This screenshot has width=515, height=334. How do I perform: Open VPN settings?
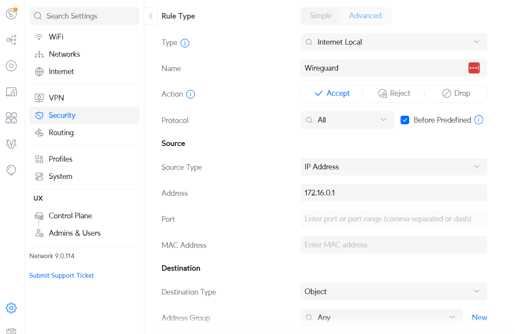pos(85,98)
